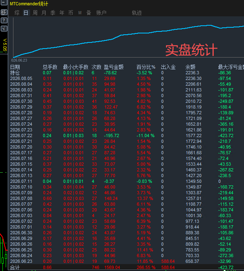Select the 2026.07.22 loss row
Image resolution: width=244 pixels, height=271 pixels.
tap(126, 135)
